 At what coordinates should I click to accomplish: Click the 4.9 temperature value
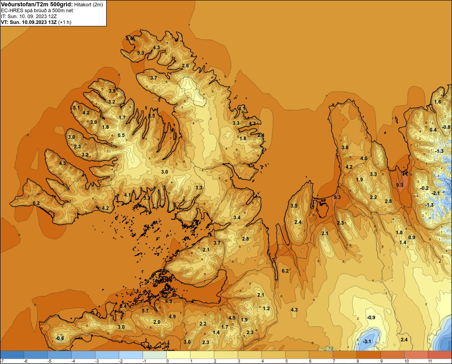tap(172, 317)
